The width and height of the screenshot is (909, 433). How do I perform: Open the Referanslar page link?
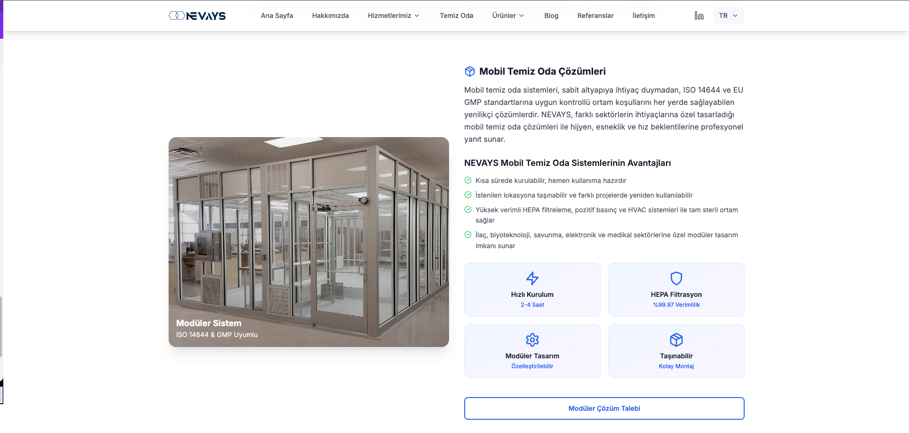(x=595, y=16)
